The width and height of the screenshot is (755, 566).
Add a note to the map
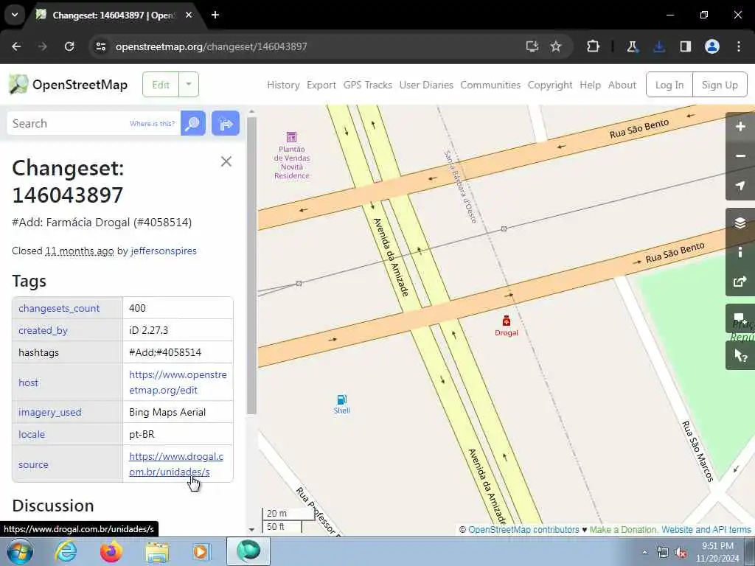pos(740,318)
